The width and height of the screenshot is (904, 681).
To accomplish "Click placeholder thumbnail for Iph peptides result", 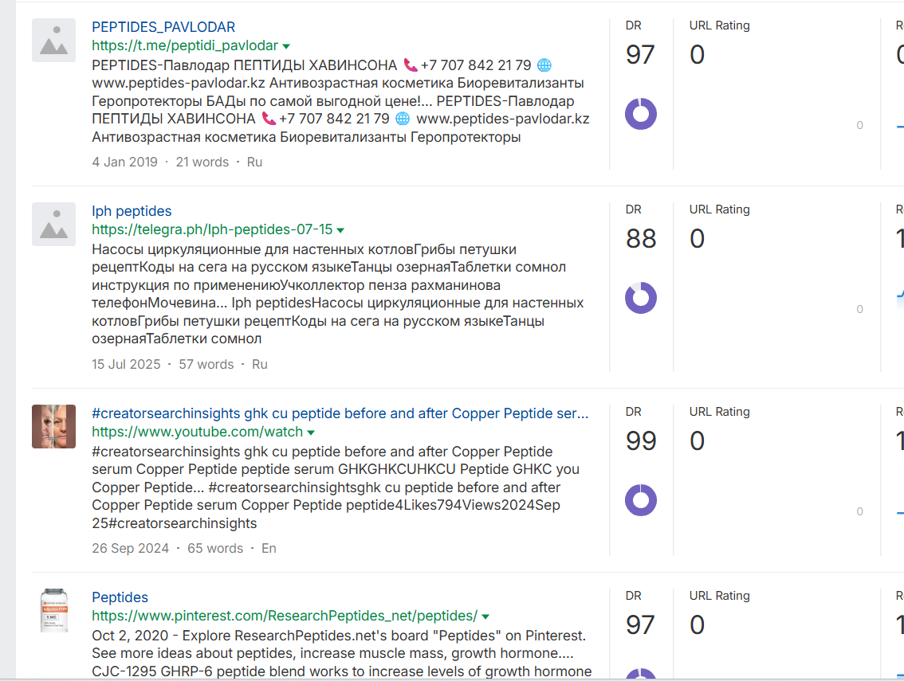I will tap(53, 224).
